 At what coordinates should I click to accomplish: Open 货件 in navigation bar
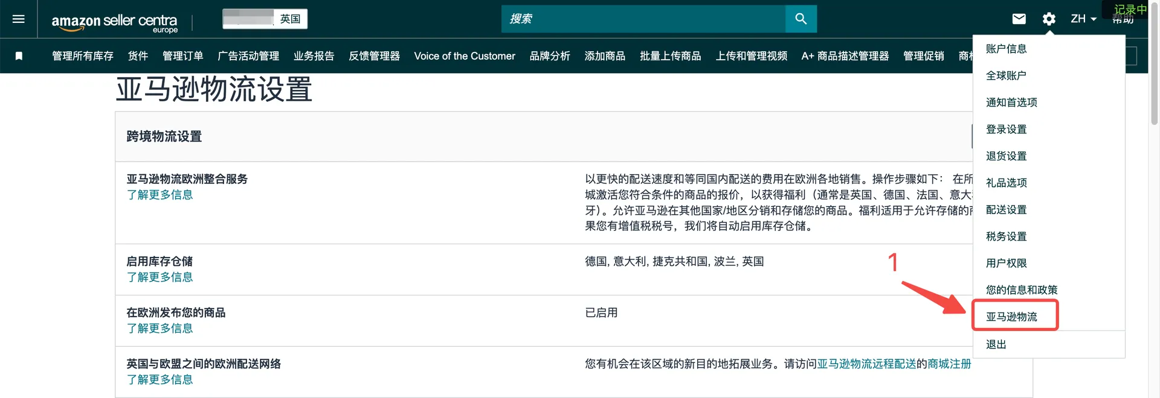(138, 56)
